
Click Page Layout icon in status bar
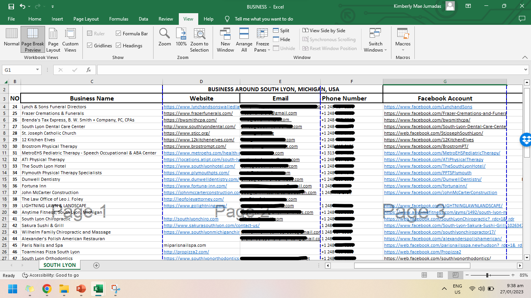coord(440,275)
